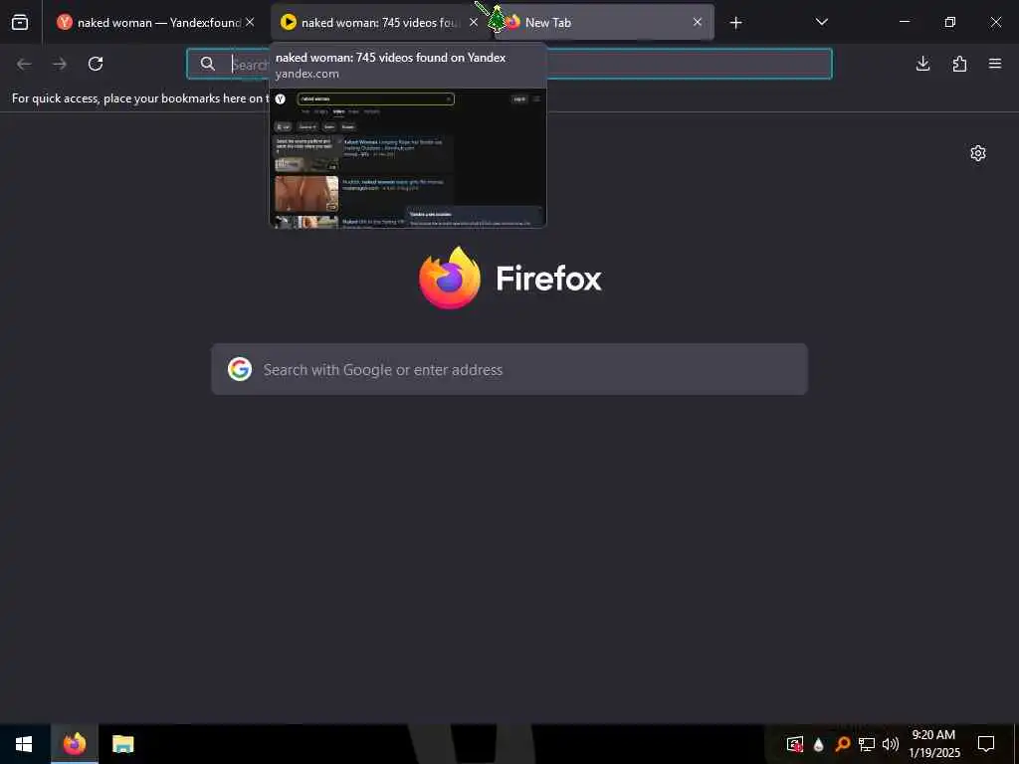Close the Yandex videos found tab
This screenshot has height=764, width=1019.
[x=474, y=22]
